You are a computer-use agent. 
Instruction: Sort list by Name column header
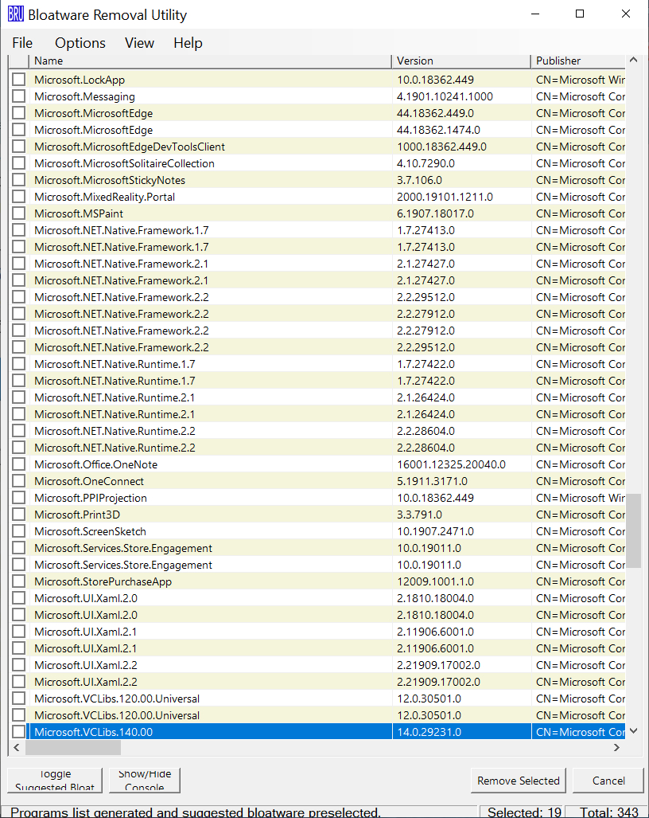click(211, 61)
